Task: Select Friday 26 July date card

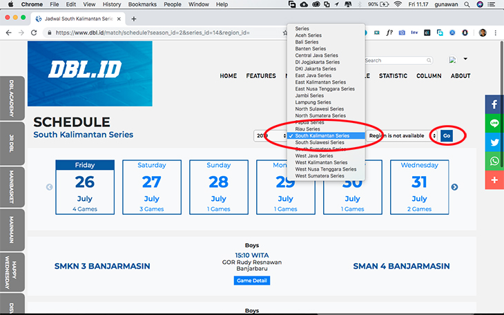Action: [85, 187]
